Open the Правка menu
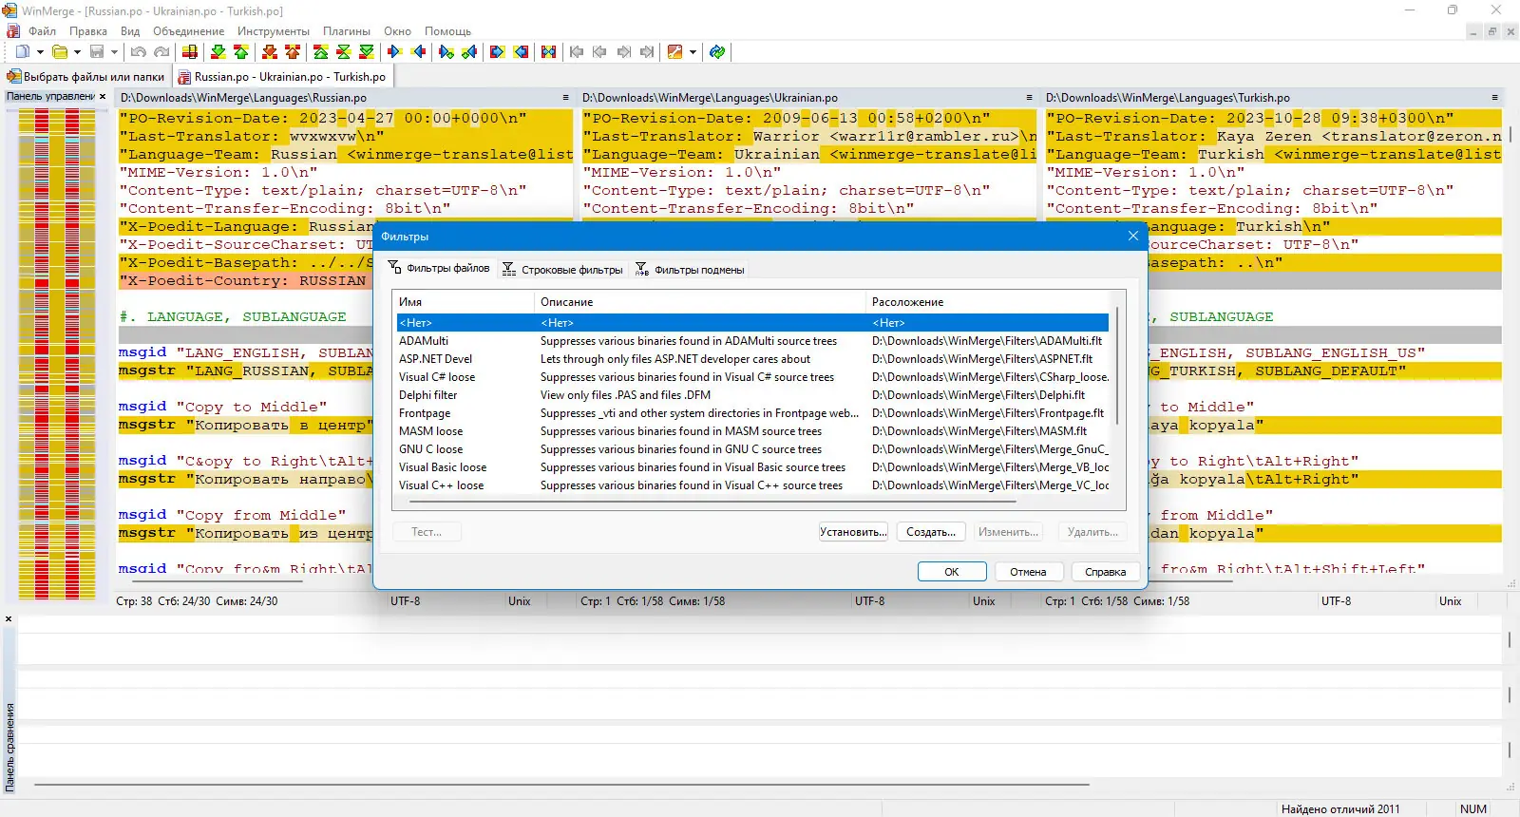Screen dimensions: 1520x817 tap(88, 31)
